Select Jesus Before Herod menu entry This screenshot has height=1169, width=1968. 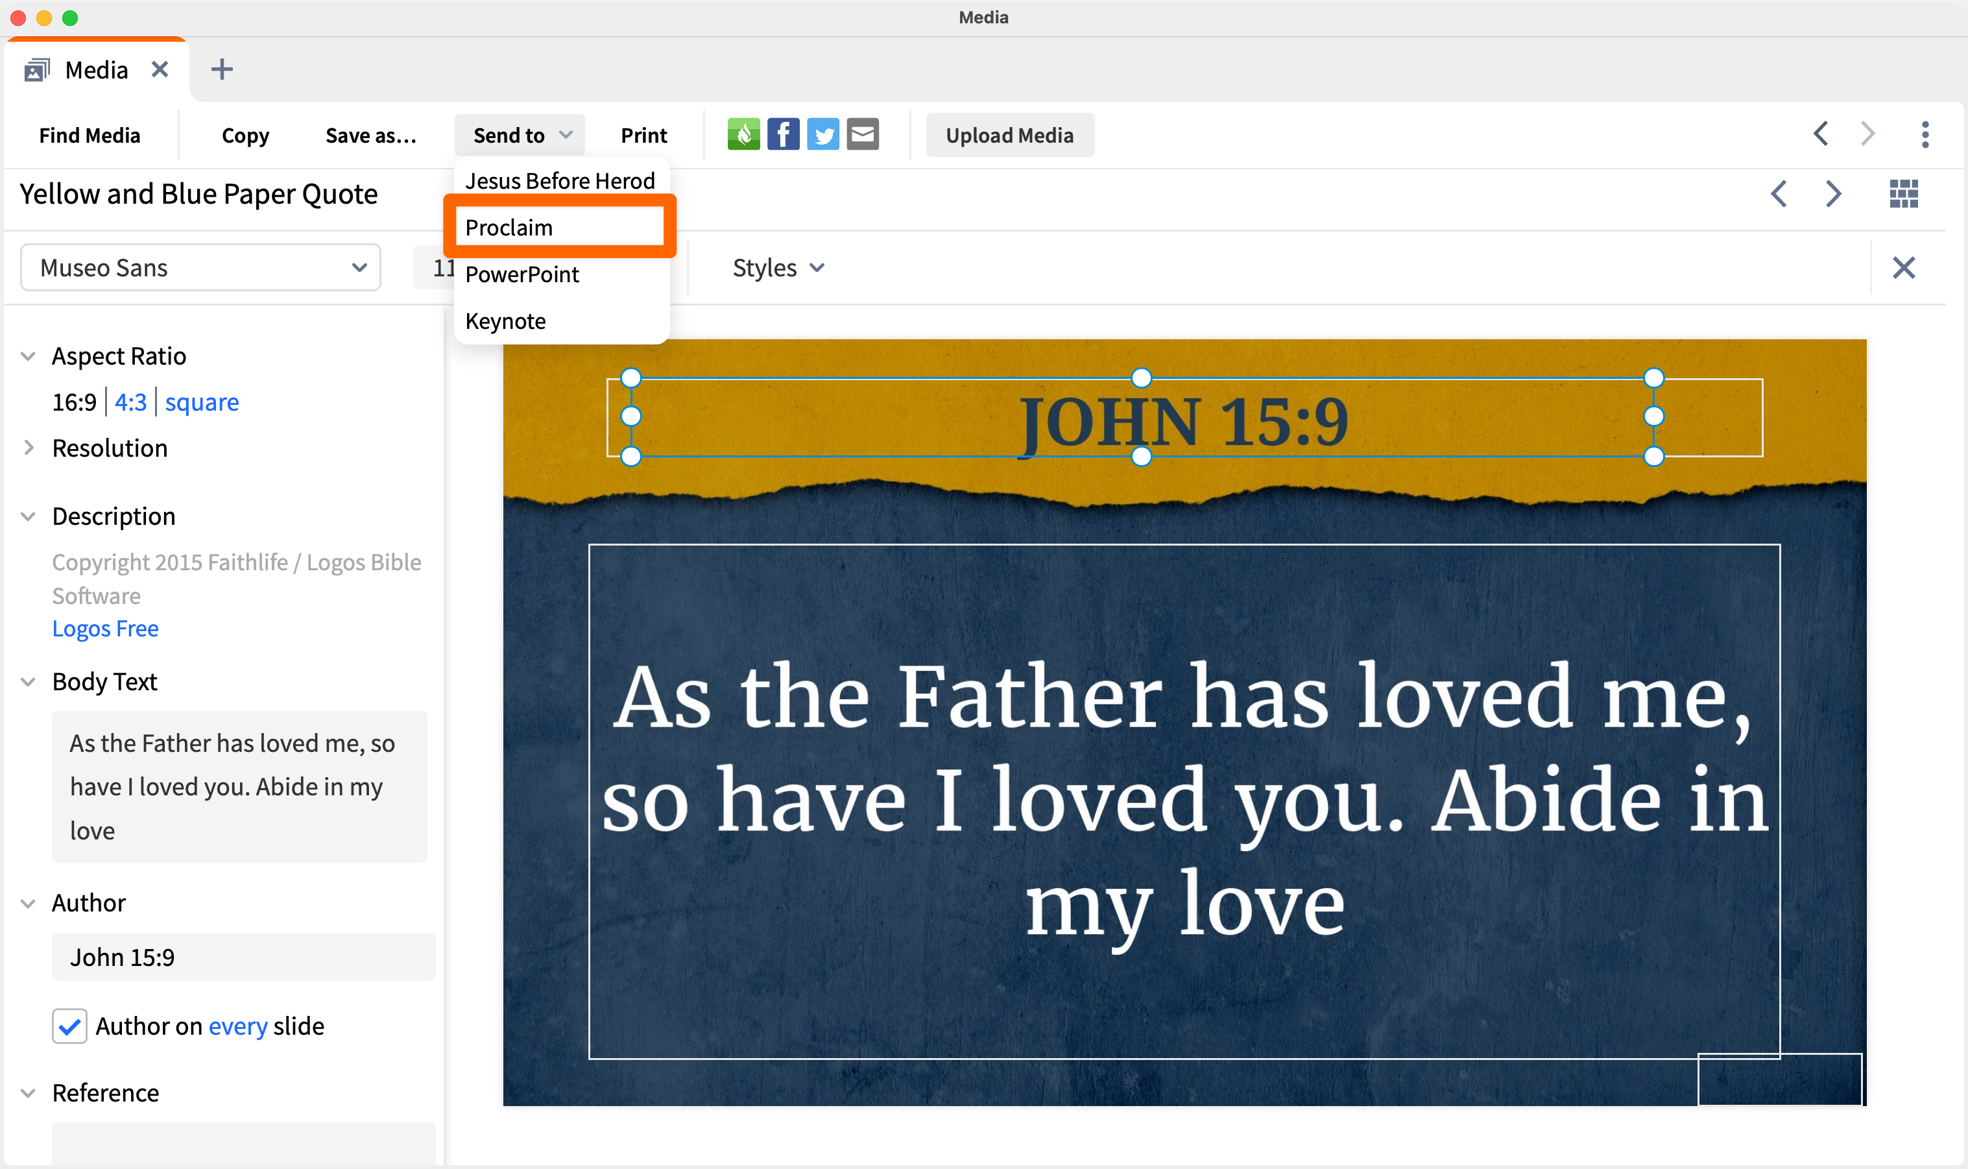pyautogui.click(x=560, y=180)
